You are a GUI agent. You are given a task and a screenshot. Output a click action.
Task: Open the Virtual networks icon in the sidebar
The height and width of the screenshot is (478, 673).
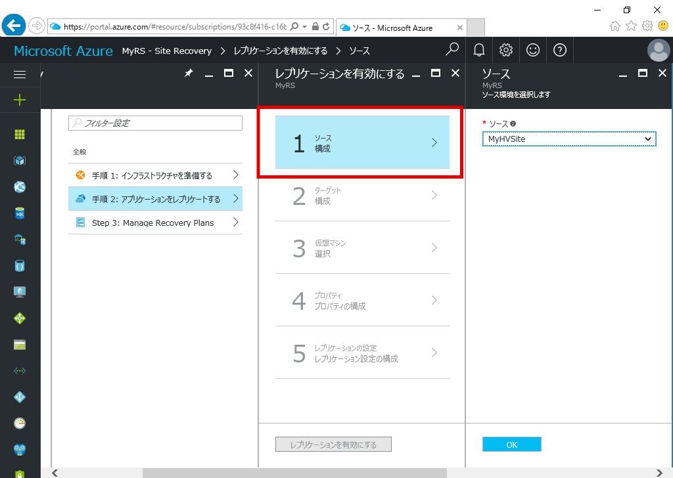coord(20,371)
